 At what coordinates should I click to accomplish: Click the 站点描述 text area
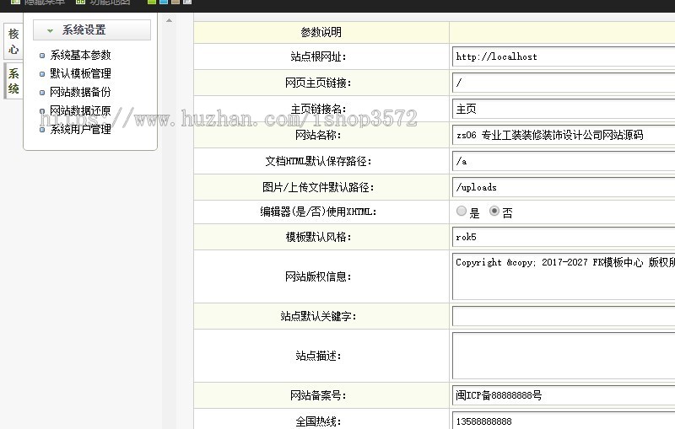click(x=564, y=356)
